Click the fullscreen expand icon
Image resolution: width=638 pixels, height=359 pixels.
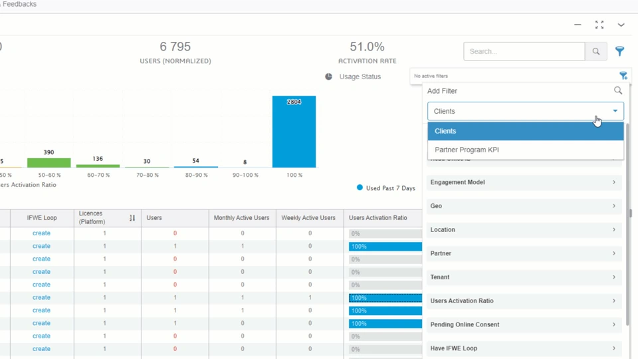(x=599, y=25)
